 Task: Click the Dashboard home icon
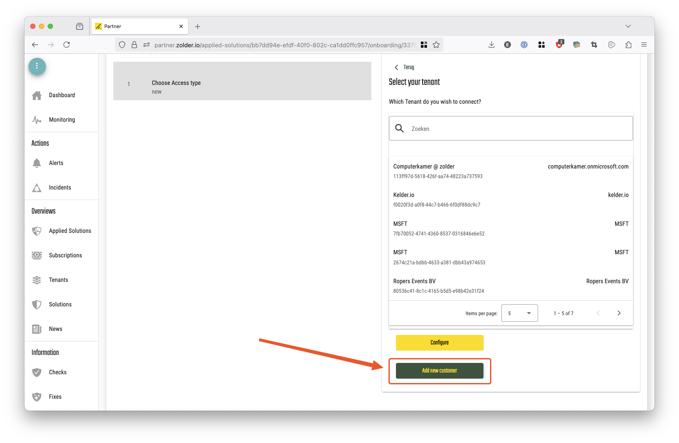coord(37,95)
